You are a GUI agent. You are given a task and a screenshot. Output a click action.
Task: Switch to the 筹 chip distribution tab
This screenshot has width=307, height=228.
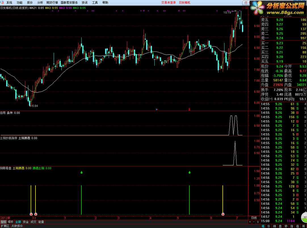point(303,226)
